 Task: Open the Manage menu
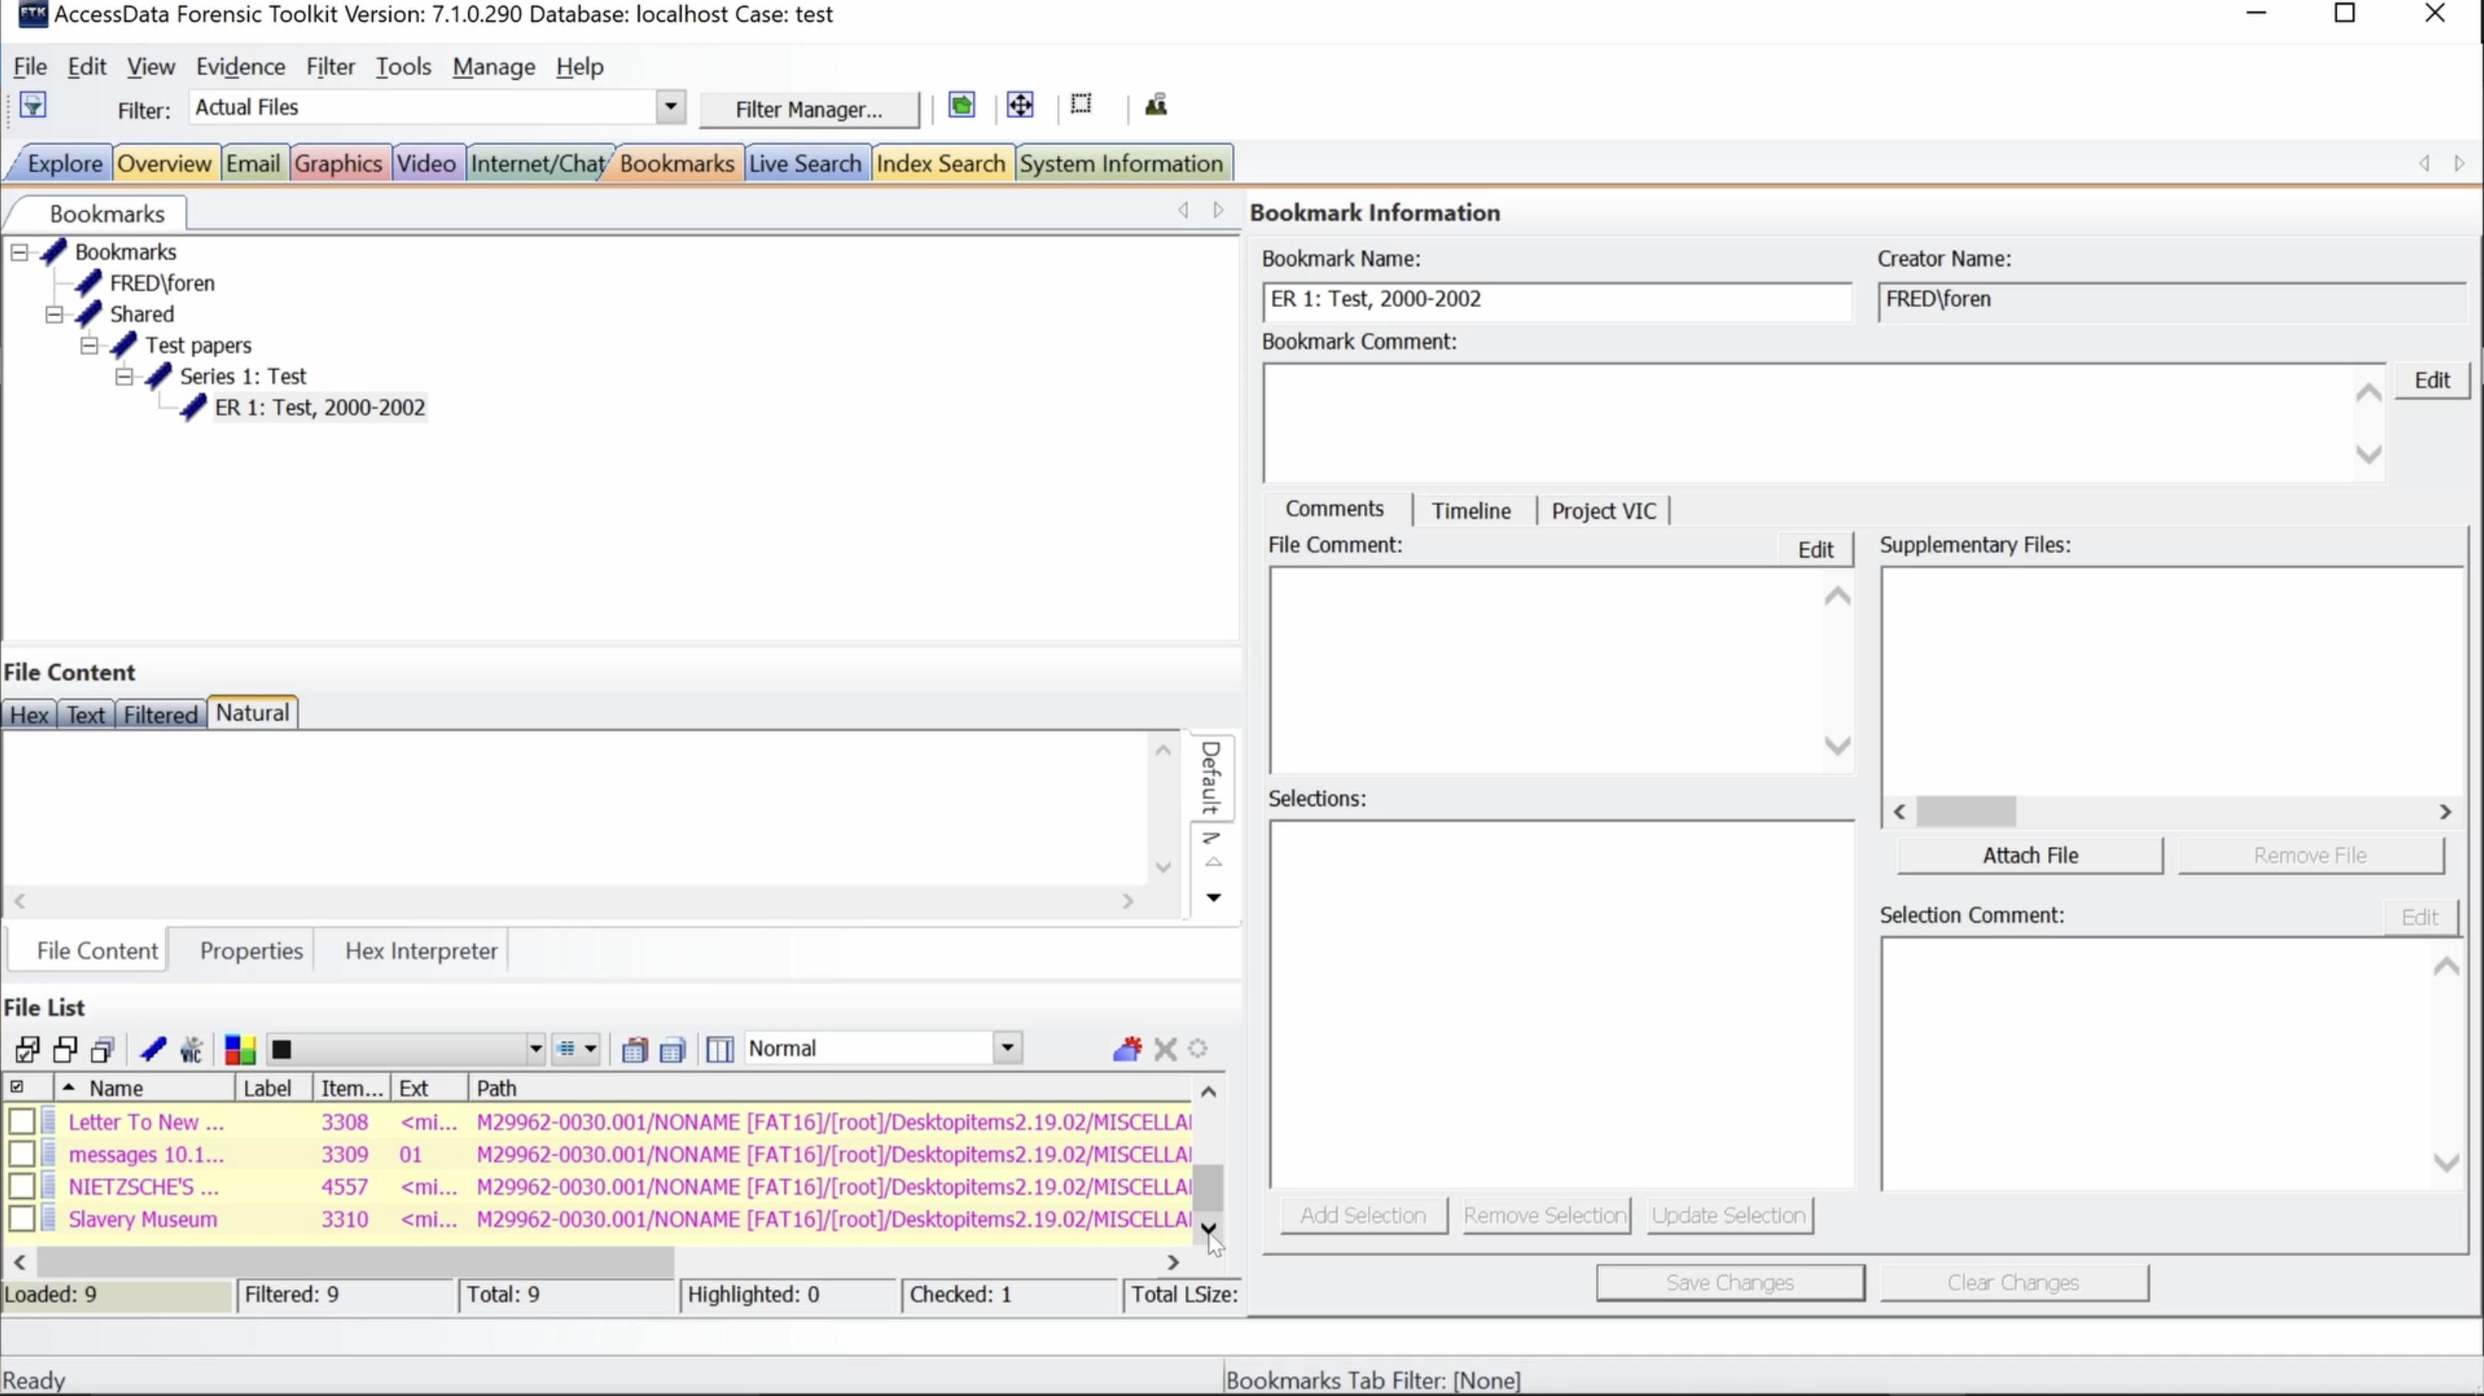(494, 67)
